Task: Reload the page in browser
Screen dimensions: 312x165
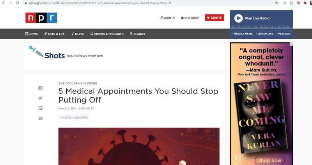Action: point(17,3)
